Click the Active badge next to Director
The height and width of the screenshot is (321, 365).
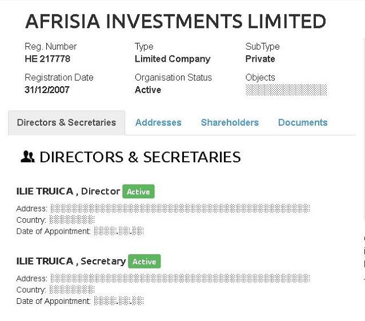(138, 192)
